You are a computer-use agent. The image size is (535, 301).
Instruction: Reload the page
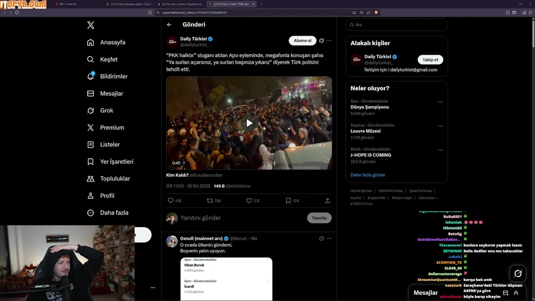click(17, 13)
